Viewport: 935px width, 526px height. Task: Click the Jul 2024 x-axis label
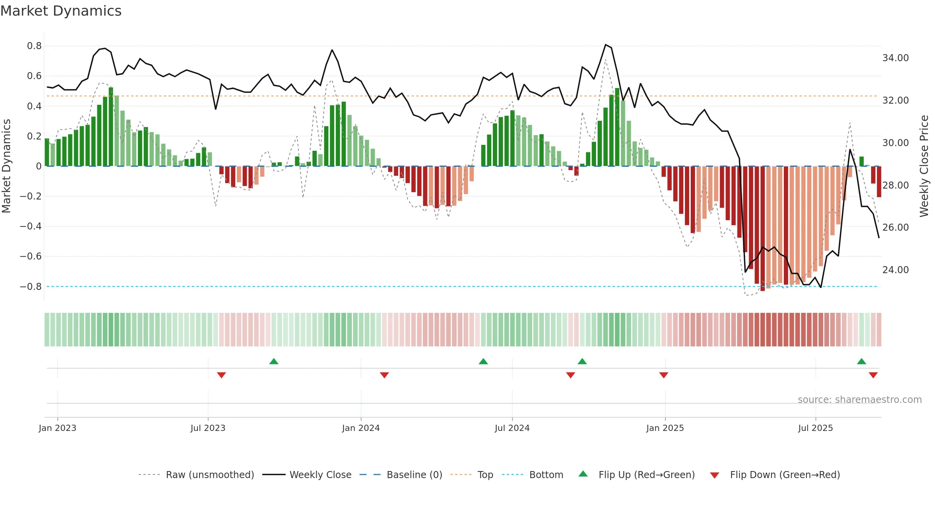512,428
